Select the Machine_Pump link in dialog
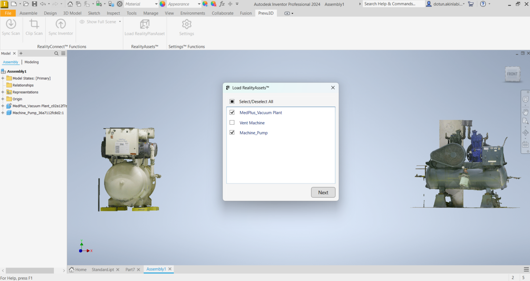 (x=254, y=133)
